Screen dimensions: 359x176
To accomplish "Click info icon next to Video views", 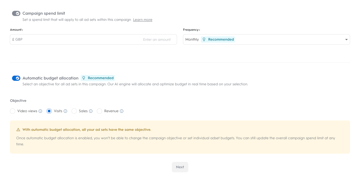I will coord(40,111).
